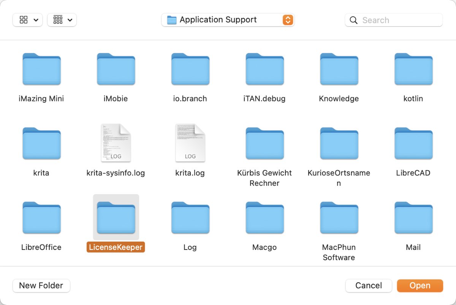The width and height of the screenshot is (456, 305).
Task: Select the Kürbis Gewicht Rechner folder icon
Action: (x=265, y=143)
